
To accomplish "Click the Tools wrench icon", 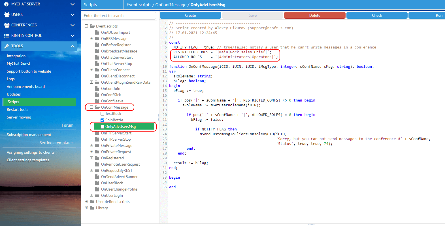I will (x=7, y=46).
